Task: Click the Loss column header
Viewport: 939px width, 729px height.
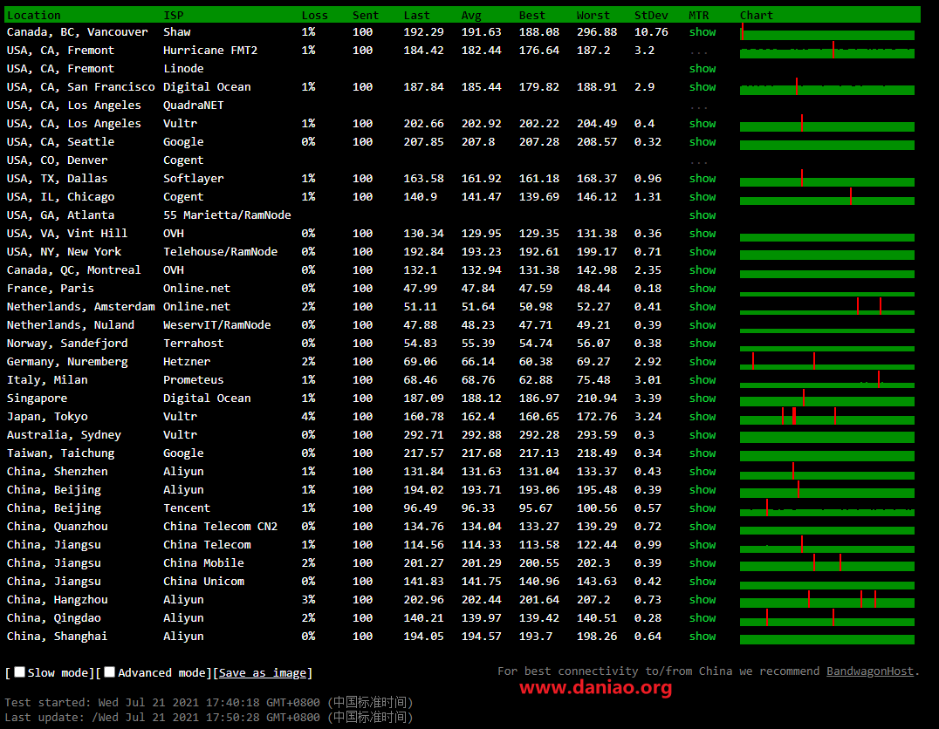Action: (x=314, y=15)
